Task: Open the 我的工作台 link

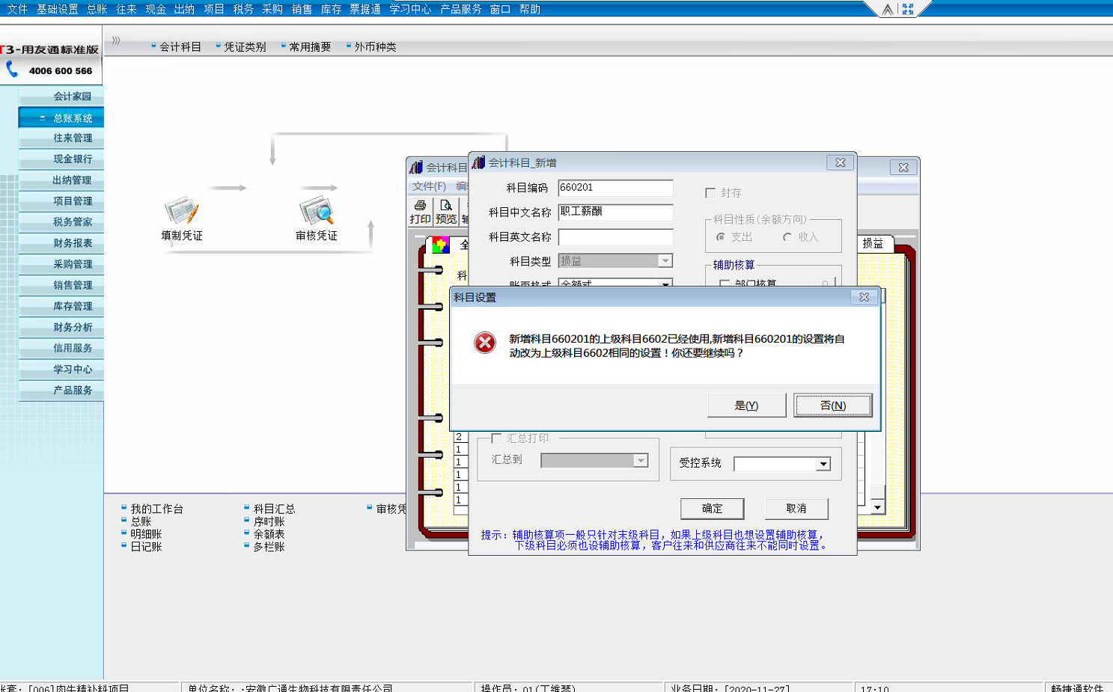Action: tap(156, 509)
